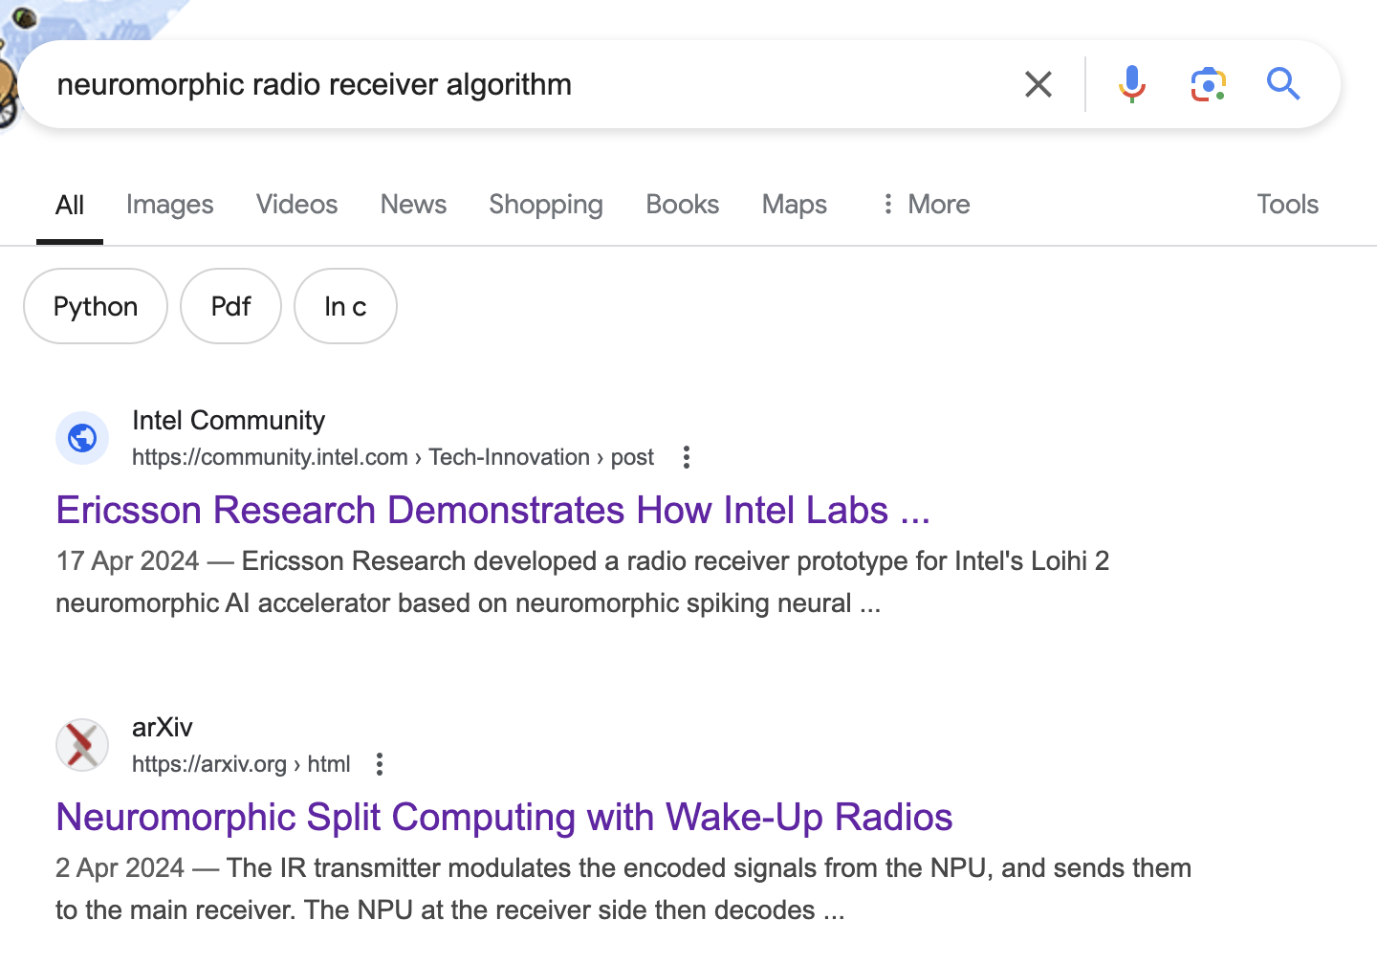Switch to the Images tab
Screen dimensions: 1377x964
(x=169, y=204)
